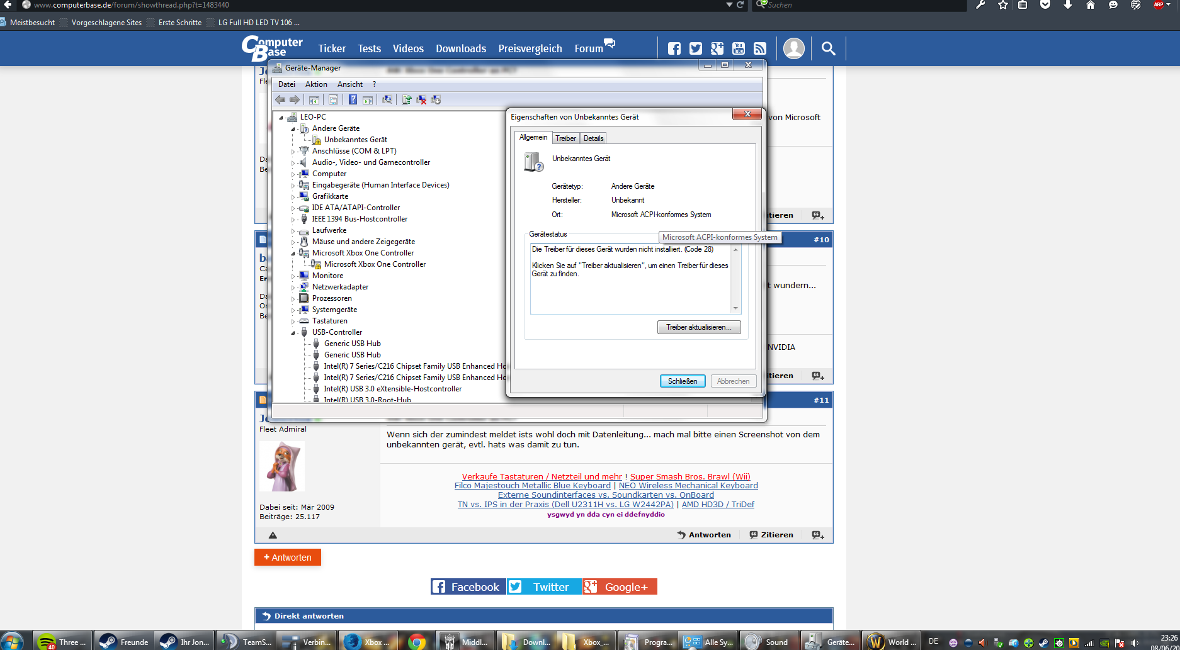Select Generic USB Hub first entry

(352, 344)
